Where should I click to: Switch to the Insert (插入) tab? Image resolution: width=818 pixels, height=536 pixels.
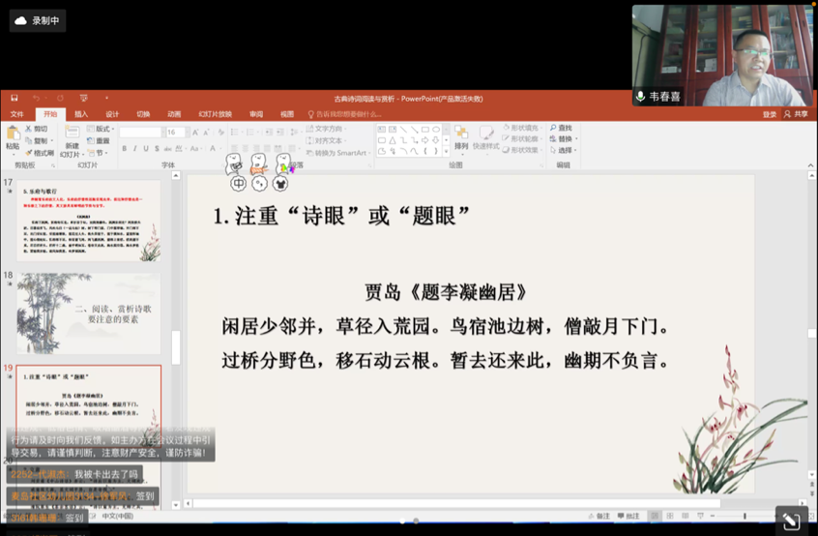pos(81,114)
